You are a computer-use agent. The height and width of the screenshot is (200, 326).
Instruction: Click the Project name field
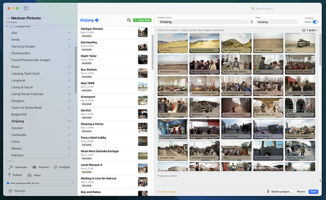pyautogui.click(x=203, y=22)
